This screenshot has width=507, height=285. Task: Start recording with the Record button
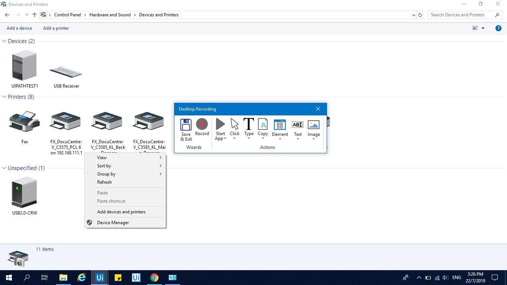(202, 127)
